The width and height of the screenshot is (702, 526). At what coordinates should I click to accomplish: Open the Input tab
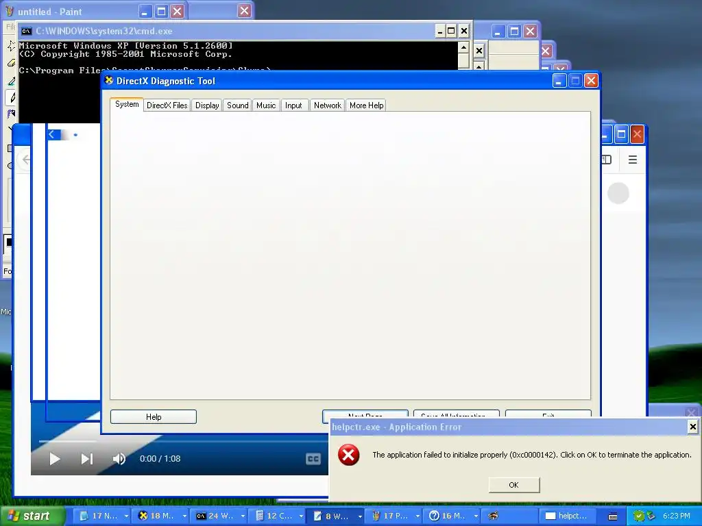coord(293,105)
